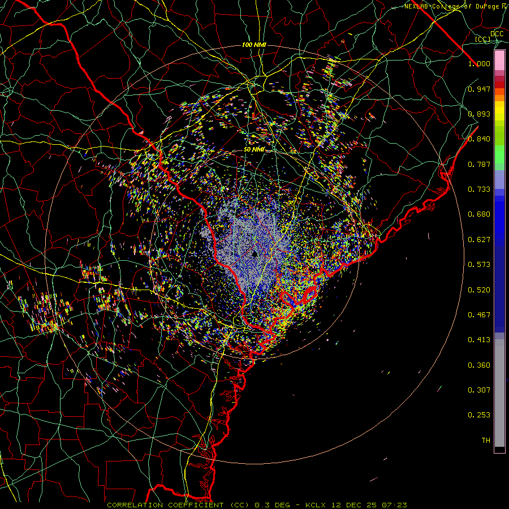The image size is (509, 509).
Task: Click the 50 NMI range ring label
Action: coord(254,150)
